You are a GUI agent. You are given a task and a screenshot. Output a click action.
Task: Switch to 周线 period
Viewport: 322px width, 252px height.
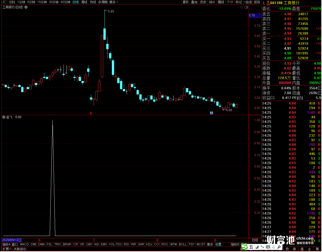tap(84, 2)
